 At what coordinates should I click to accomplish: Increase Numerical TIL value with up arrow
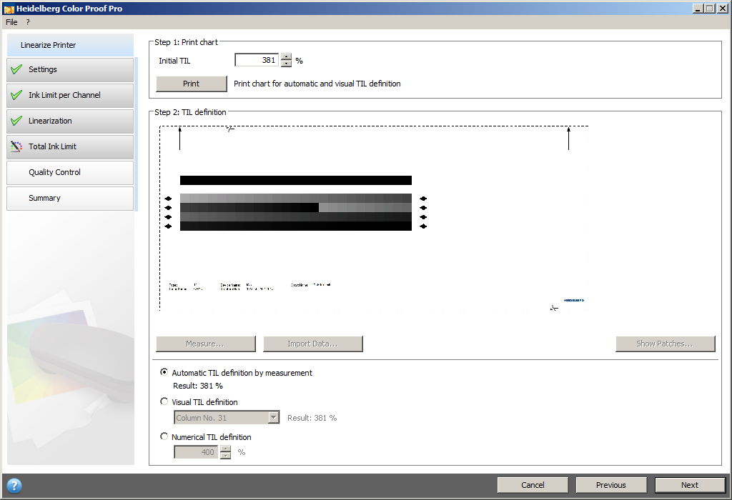pyautogui.click(x=225, y=449)
